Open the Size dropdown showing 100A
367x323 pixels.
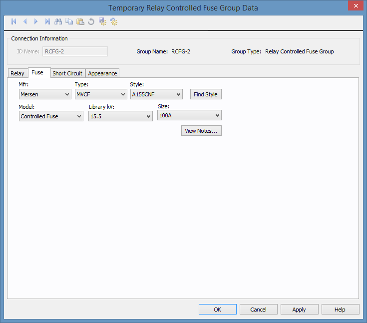pyautogui.click(x=189, y=115)
